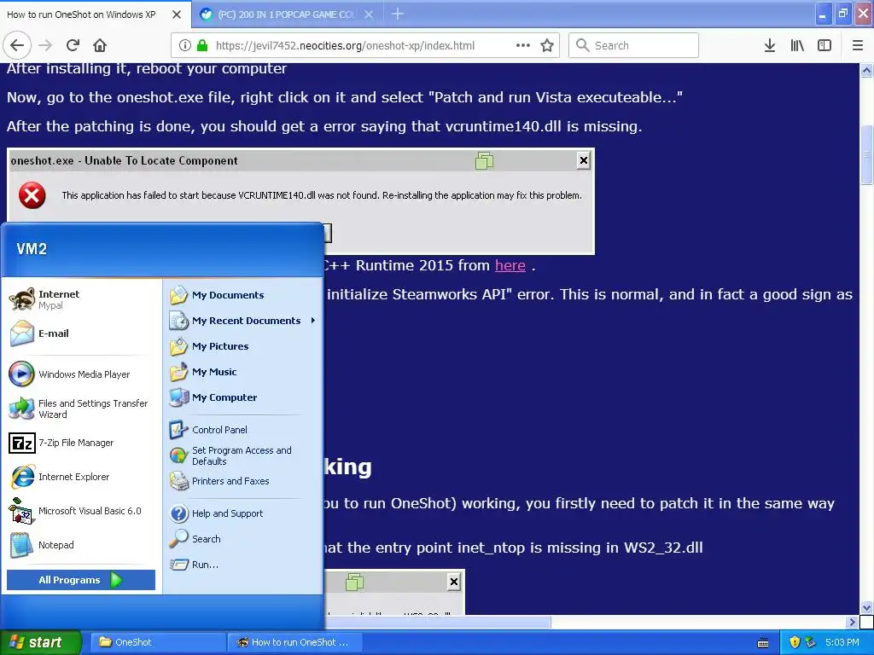874x655 pixels.
Task: Click the horizontal scrollbar thumb
Action: pyautogui.click(x=438, y=622)
